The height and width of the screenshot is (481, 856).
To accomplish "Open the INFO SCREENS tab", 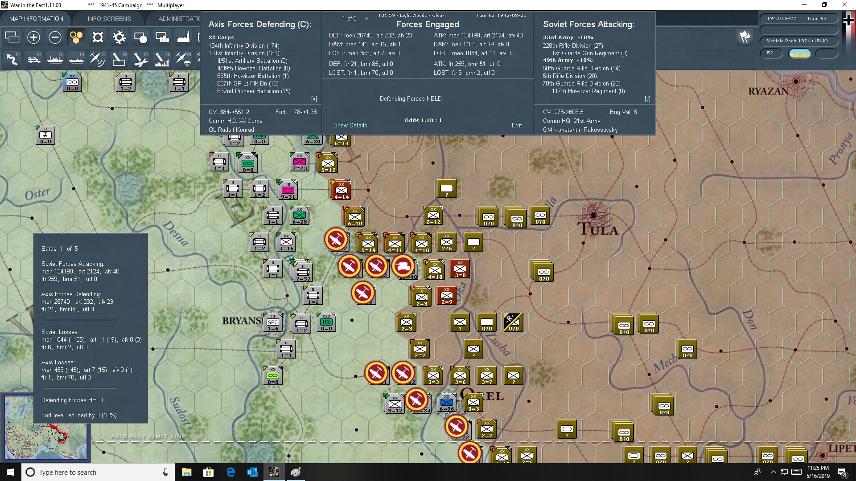I will click(x=109, y=19).
